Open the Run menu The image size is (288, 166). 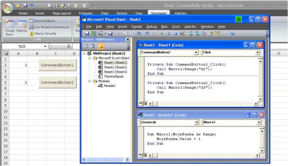[x=164, y=27]
